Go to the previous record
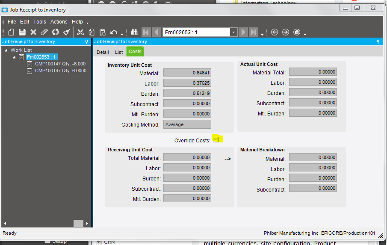Viewport: 387px width, 245px height. [x=157, y=32]
